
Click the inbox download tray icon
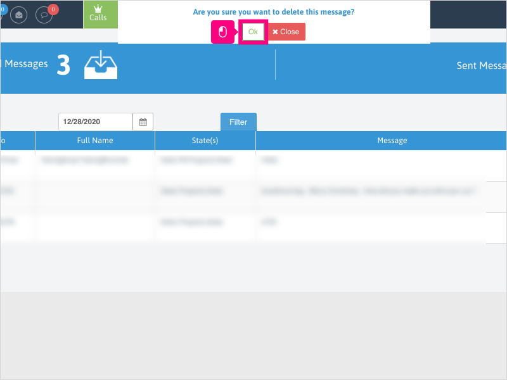[101, 65]
